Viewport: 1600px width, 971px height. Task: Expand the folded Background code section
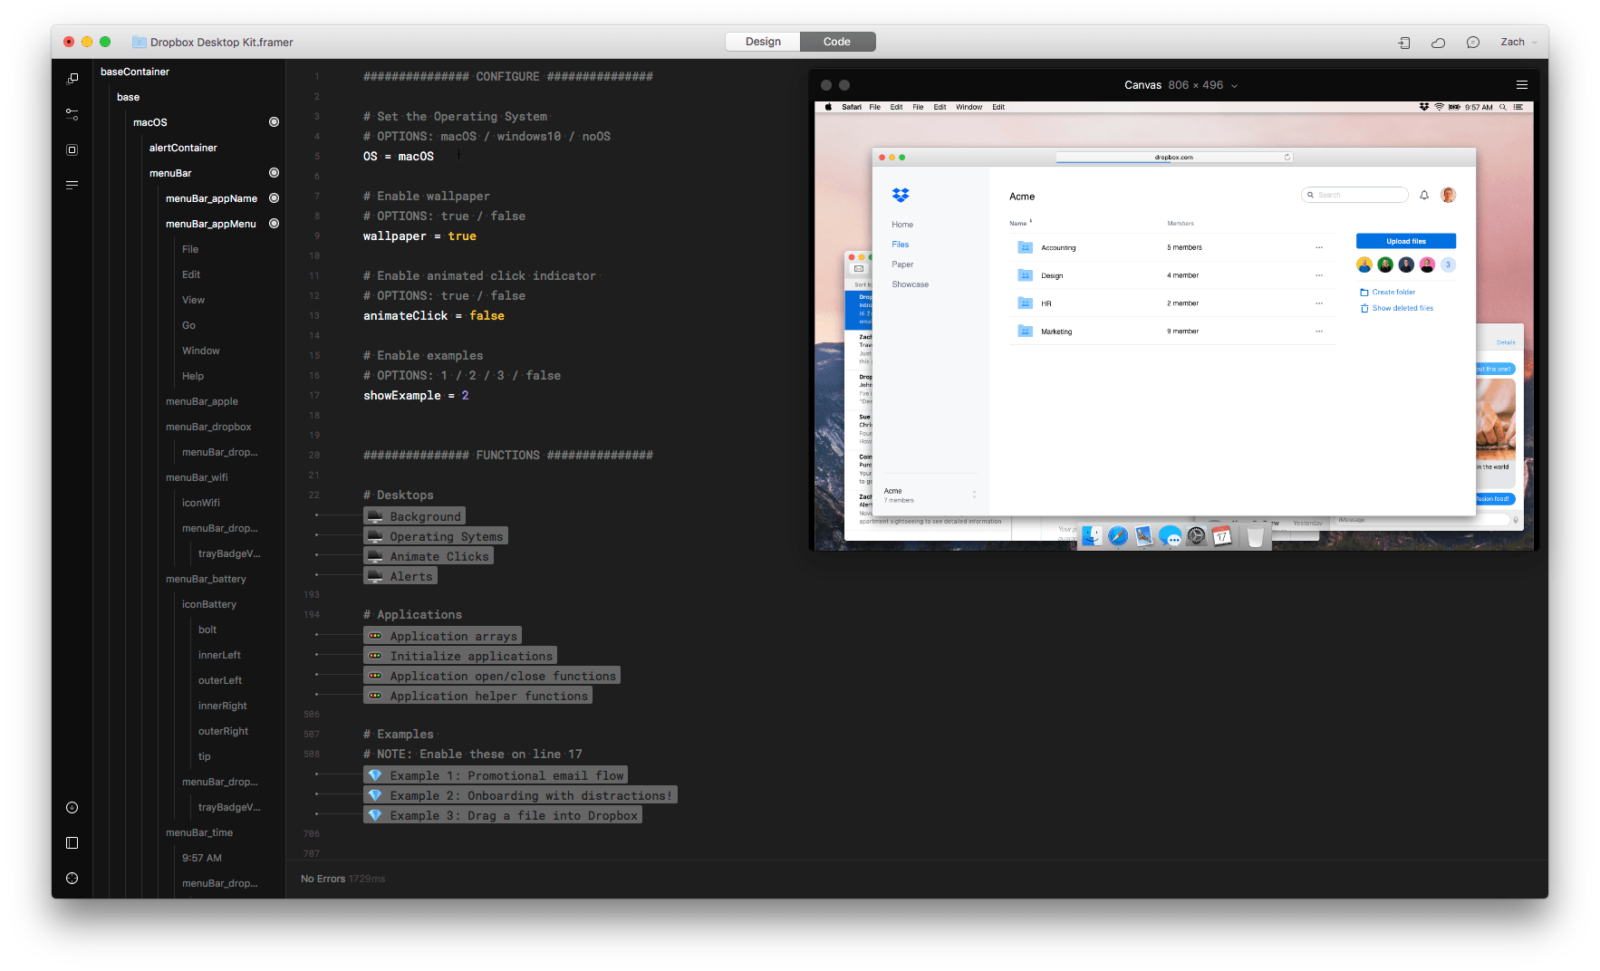(414, 516)
